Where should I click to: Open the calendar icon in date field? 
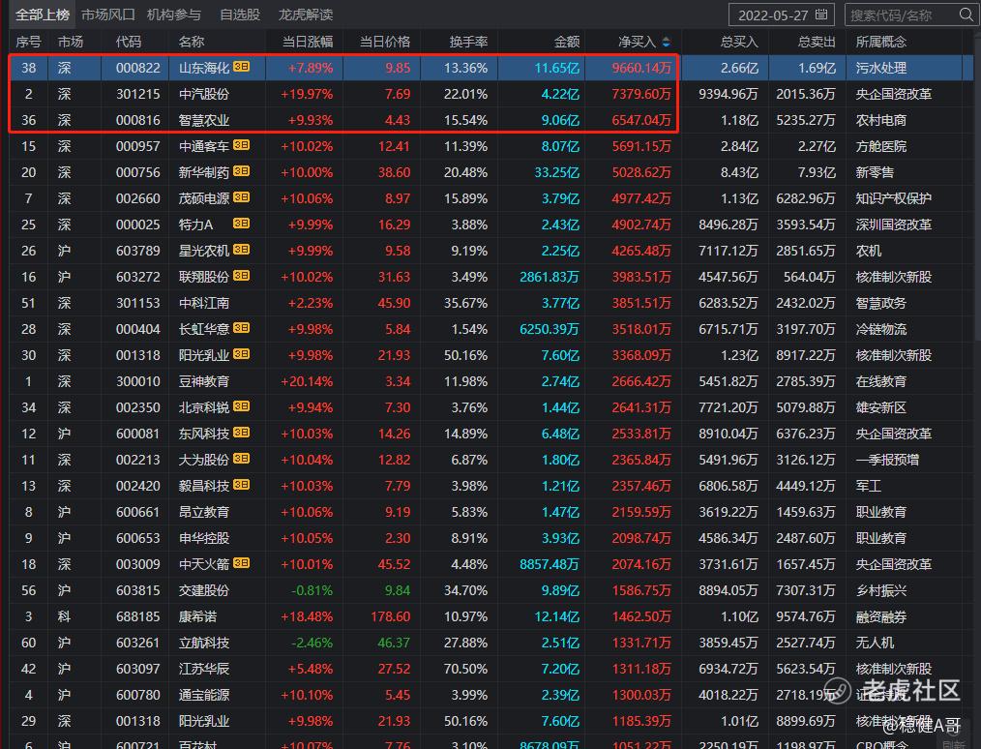(x=821, y=15)
